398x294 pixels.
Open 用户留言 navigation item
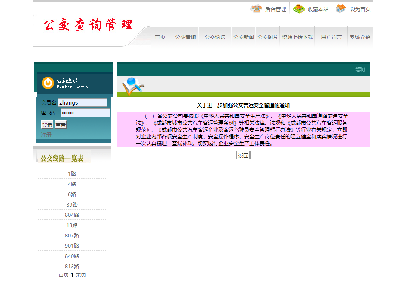coord(331,37)
